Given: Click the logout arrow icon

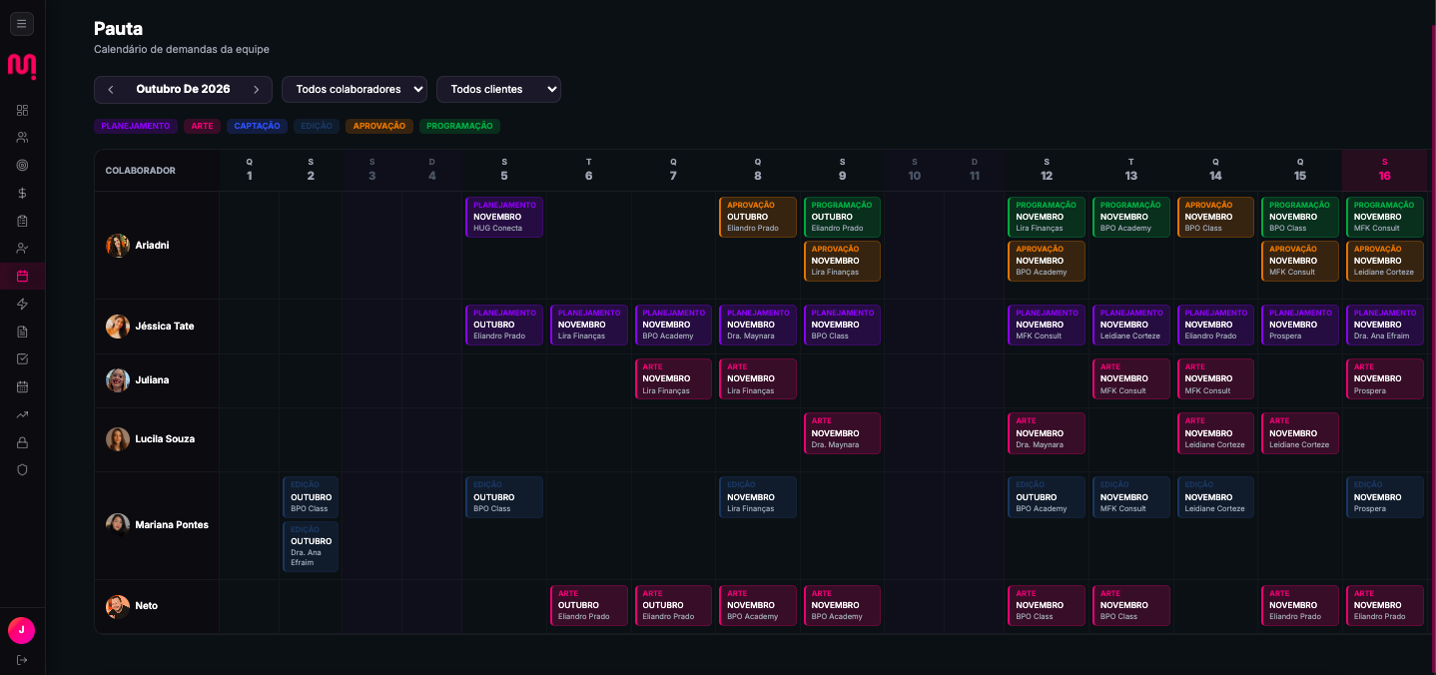Looking at the screenshot, I should [x=22, y=659].
